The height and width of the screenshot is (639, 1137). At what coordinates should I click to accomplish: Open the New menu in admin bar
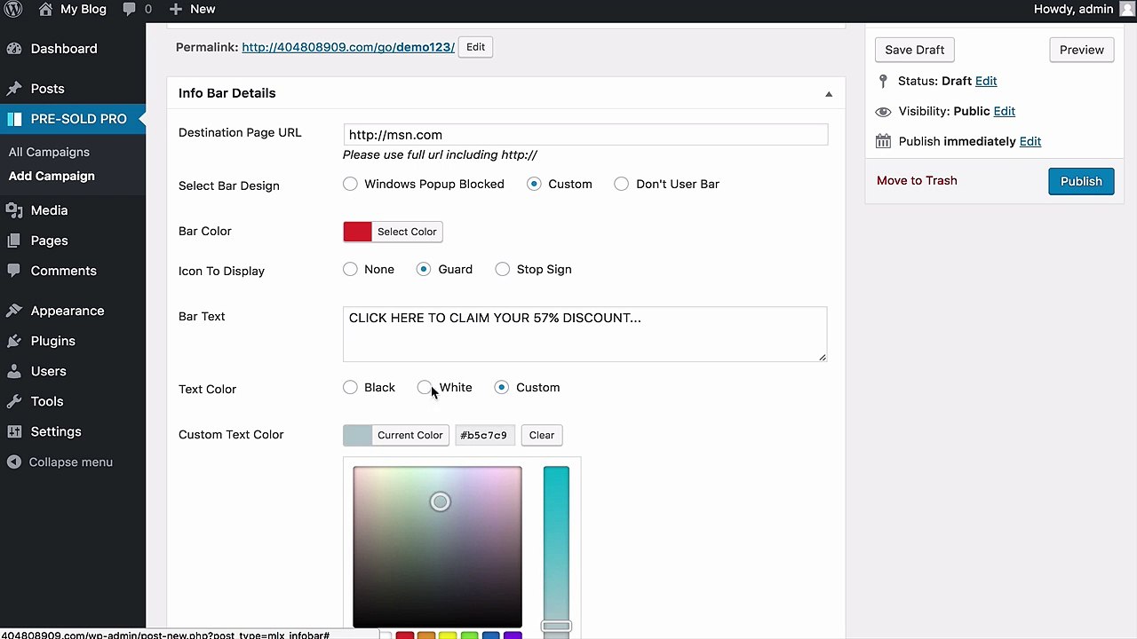[191, 9]
